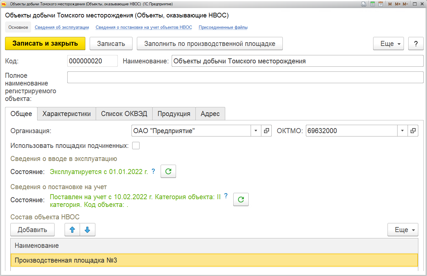The width and height of the screenshot is (427, 276).
Task: Refresh the registration state info
Action: tap(241, 200)
